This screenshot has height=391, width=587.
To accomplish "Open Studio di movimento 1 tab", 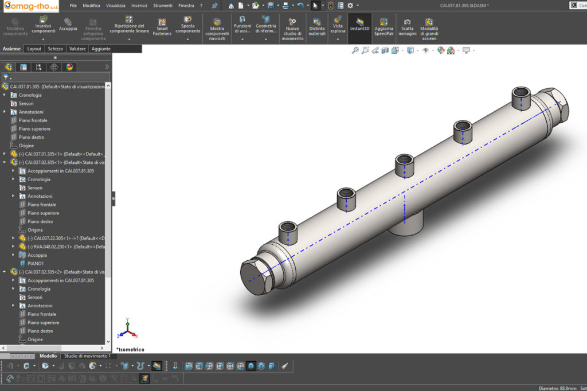I will click(87, 356).
